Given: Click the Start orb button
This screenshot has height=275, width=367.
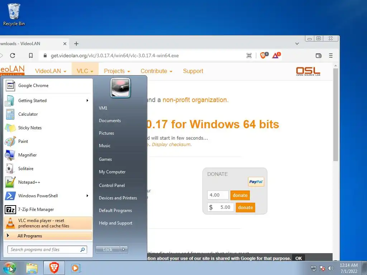Looking at the screenshot, I should click(9, 268).
